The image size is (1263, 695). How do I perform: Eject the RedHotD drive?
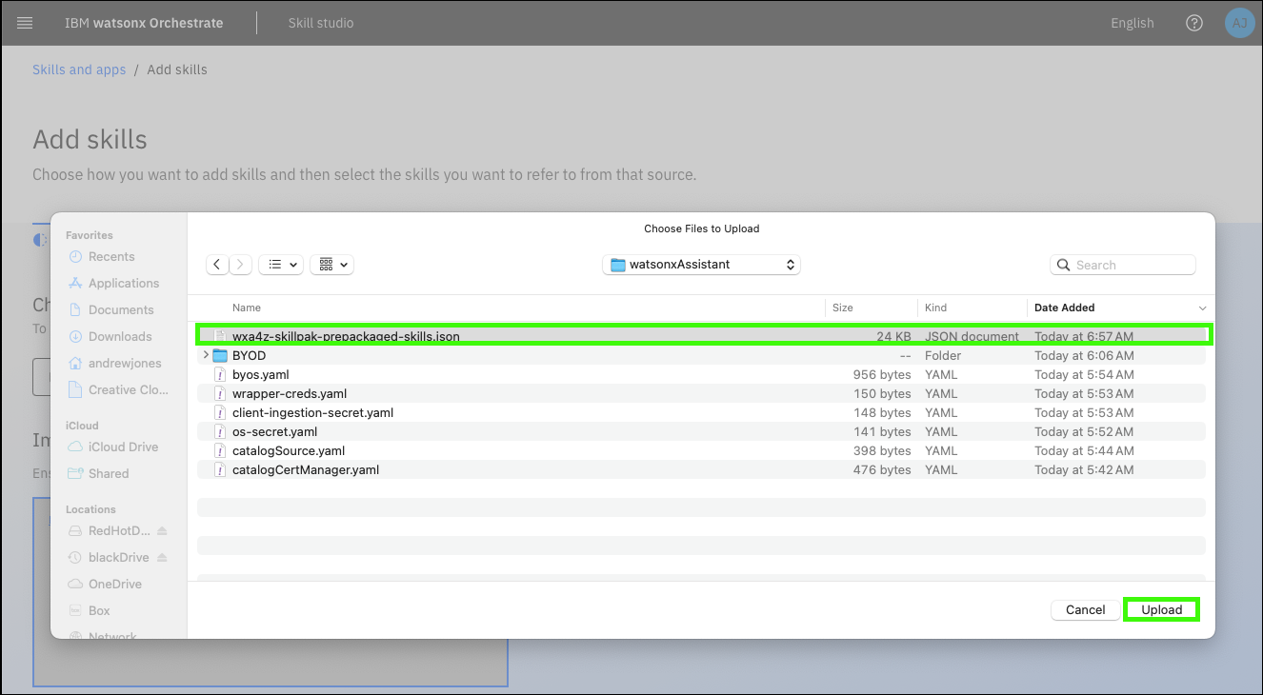pyautogui.click(x=162, y=530)
